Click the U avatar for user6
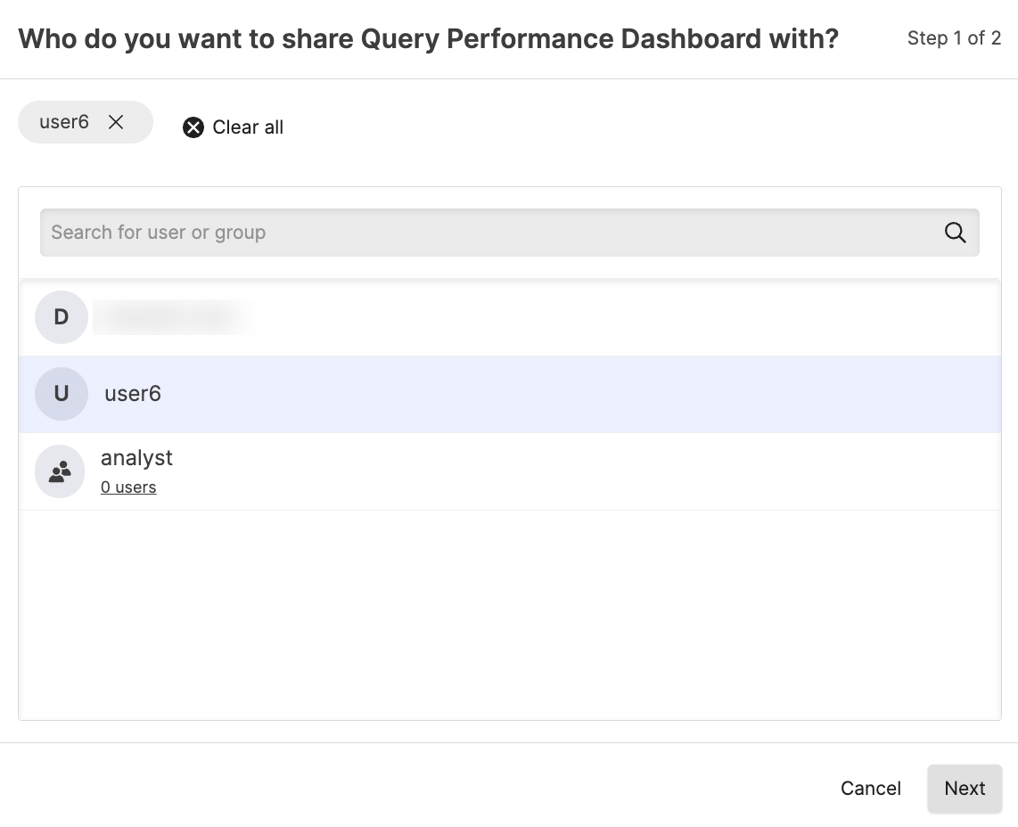1018x827 pixels. click(62, 394)
